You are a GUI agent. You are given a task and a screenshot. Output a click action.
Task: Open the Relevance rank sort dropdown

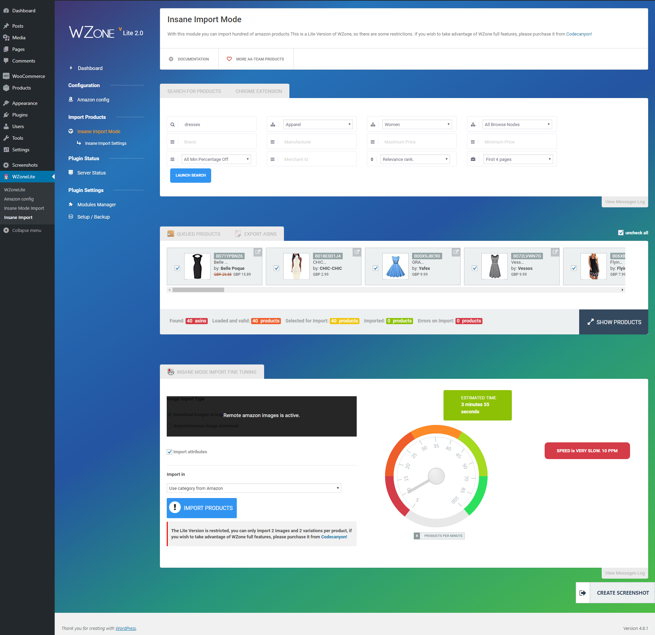415,159
